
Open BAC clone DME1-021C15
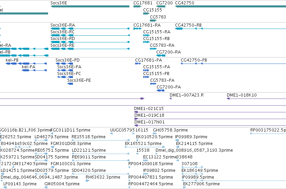[x=210, y=112]
